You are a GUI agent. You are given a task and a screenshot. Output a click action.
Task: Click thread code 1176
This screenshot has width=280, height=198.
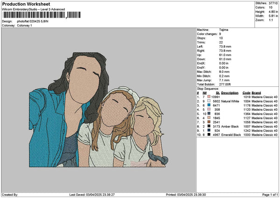pos(247,106)
